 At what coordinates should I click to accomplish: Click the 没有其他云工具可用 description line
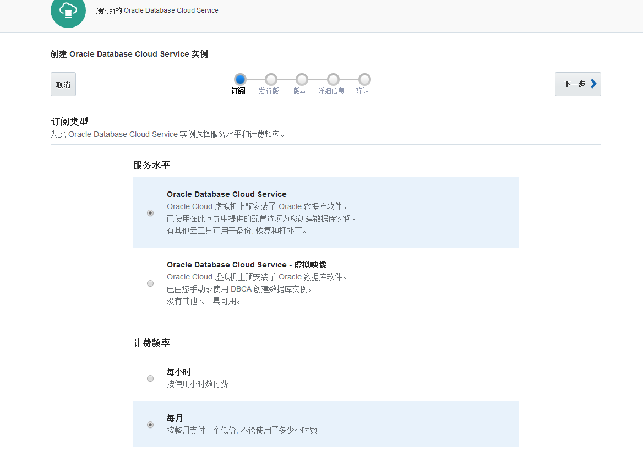coord(204,301)
